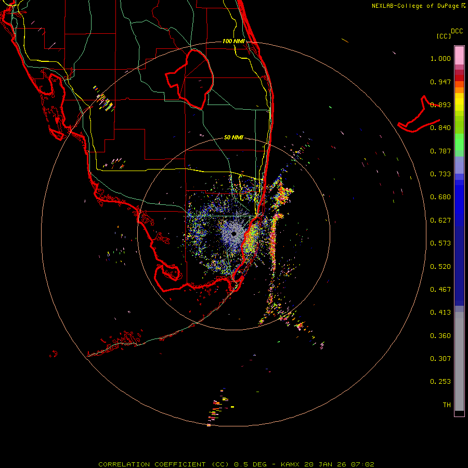Click the 0.5 DEG elevation text

(251, 464)
